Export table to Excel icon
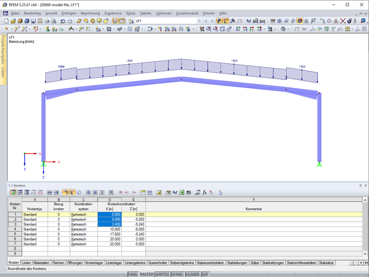369x277 pixels. (x=182, y=192)
